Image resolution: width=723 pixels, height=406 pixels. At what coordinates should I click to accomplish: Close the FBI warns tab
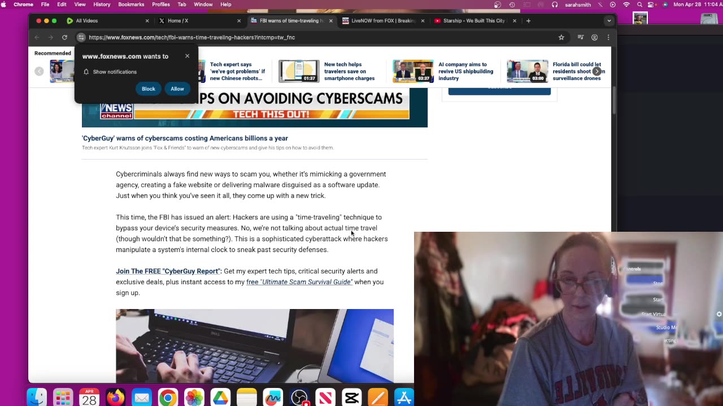[331, 21]
